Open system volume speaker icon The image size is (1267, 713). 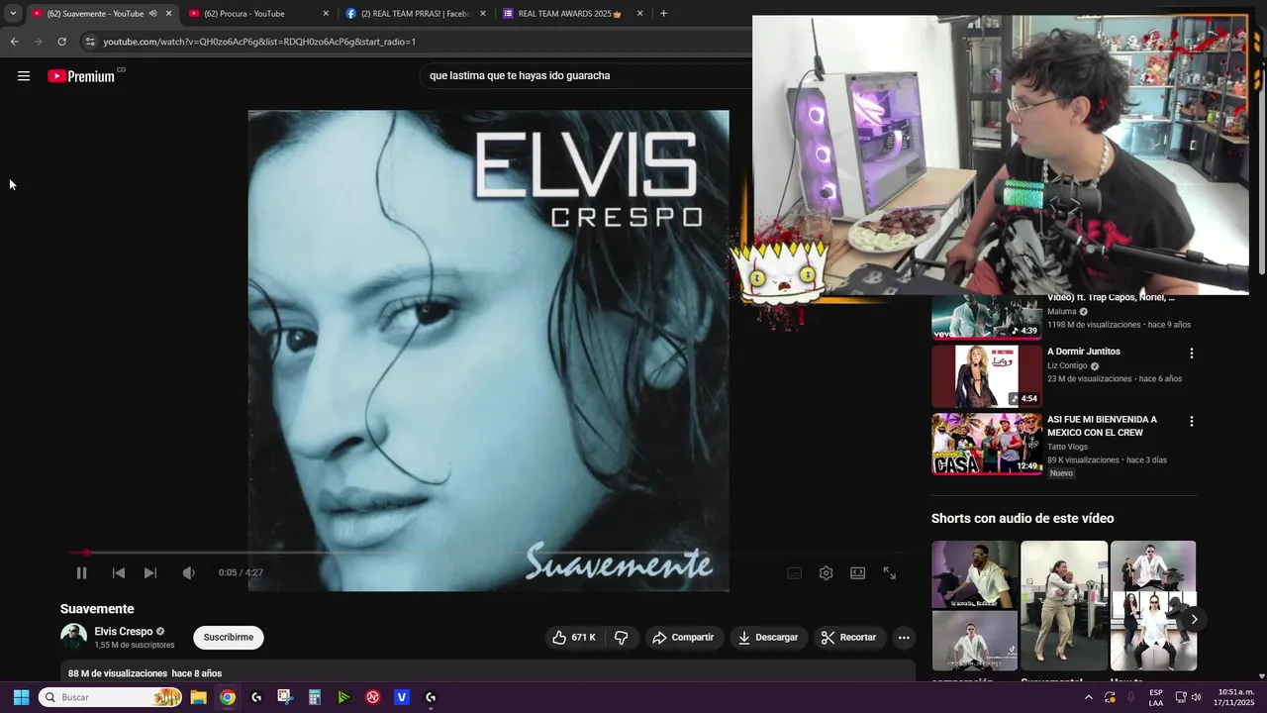tap(1197, 697)
